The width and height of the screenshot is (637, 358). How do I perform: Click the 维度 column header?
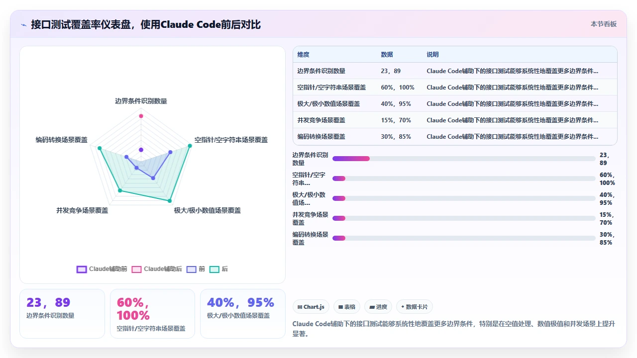click(303, 55)
